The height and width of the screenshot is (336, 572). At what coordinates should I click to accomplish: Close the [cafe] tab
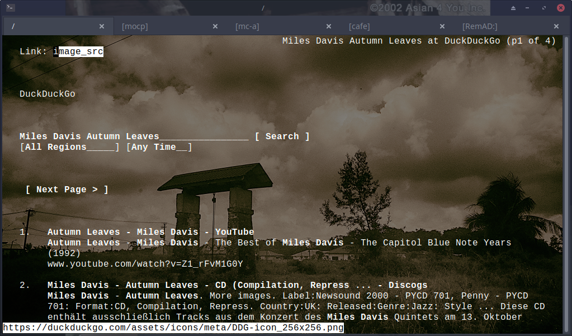point(442,26)
